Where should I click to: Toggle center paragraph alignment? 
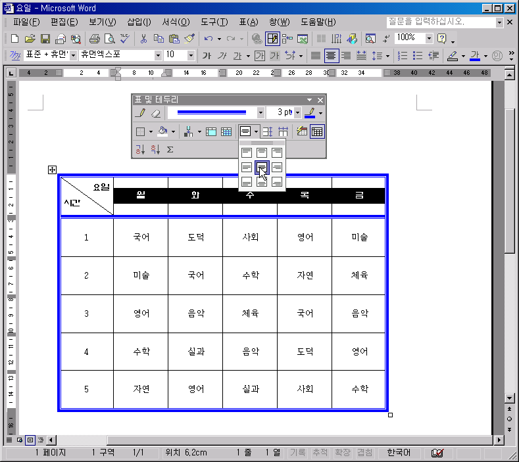click(x=331, y=56)
